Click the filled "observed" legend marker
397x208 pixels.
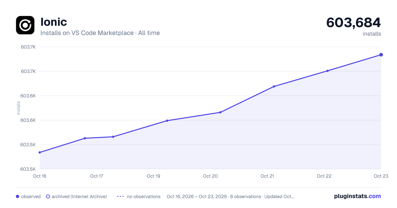coord(18,196)
